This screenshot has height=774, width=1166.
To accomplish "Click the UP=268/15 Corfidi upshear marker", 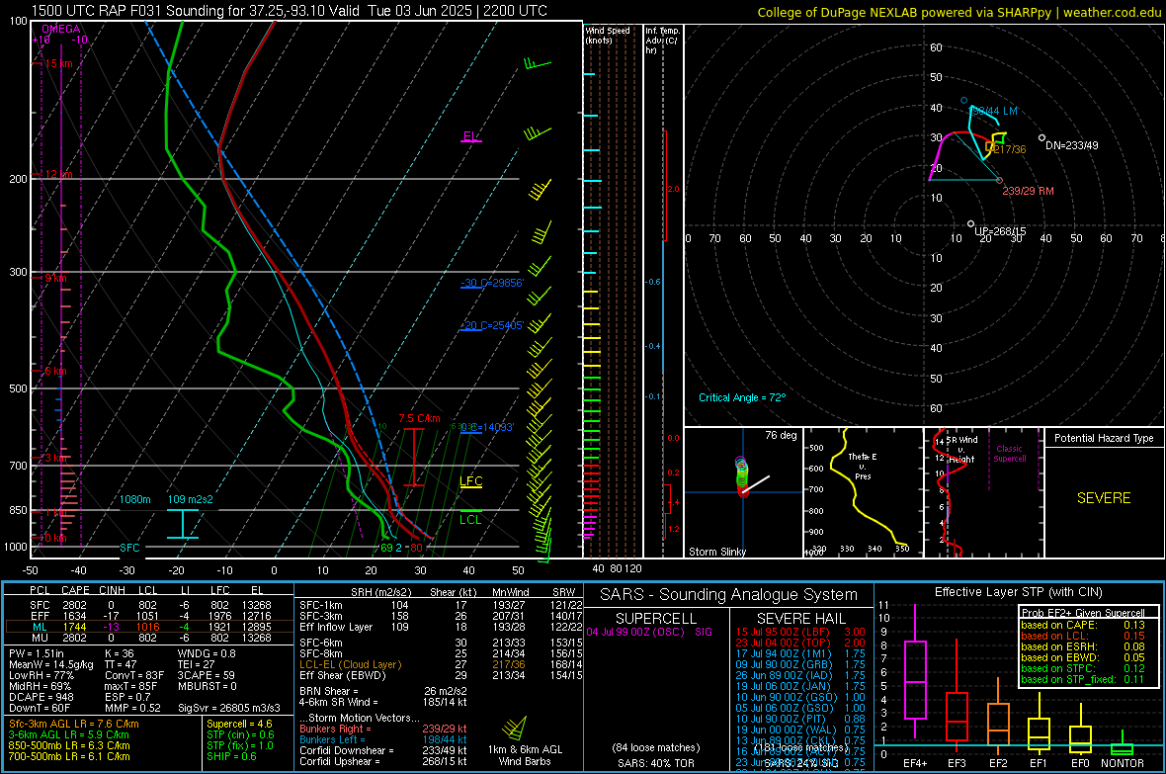I will [970, 223].
